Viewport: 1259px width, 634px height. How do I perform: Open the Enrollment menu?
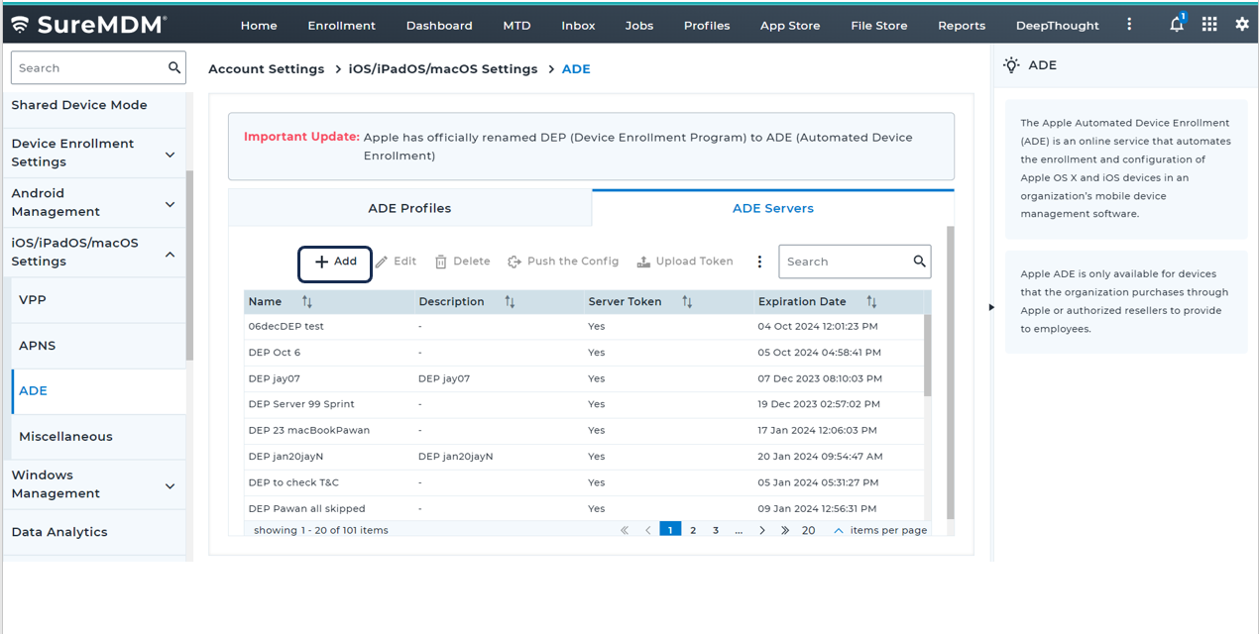point(341,26)
